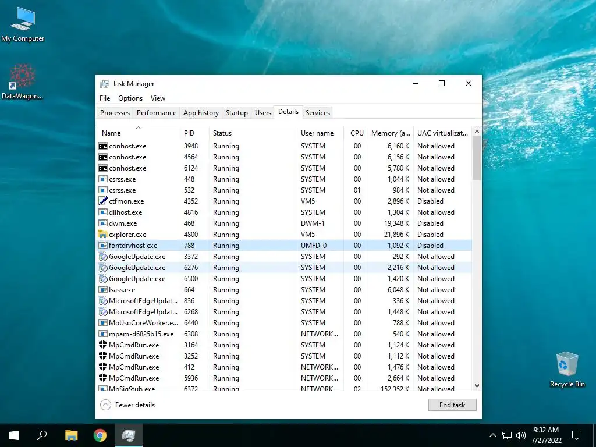Open File Explorer from taskbar
Viewport: 596px width, 447px height.
71,435
